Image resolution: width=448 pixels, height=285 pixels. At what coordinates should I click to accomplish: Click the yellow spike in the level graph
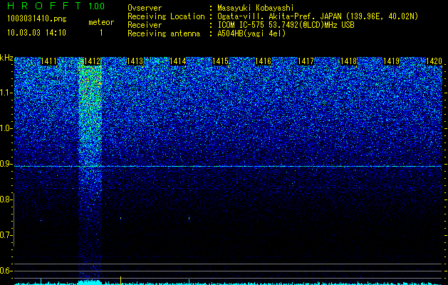(121, 280)
